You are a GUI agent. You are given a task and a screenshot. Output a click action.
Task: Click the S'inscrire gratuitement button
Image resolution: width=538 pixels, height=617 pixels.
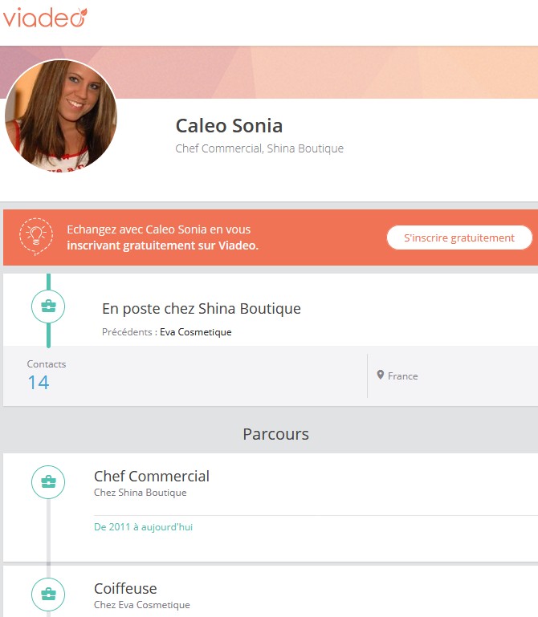tap(459, 237)
